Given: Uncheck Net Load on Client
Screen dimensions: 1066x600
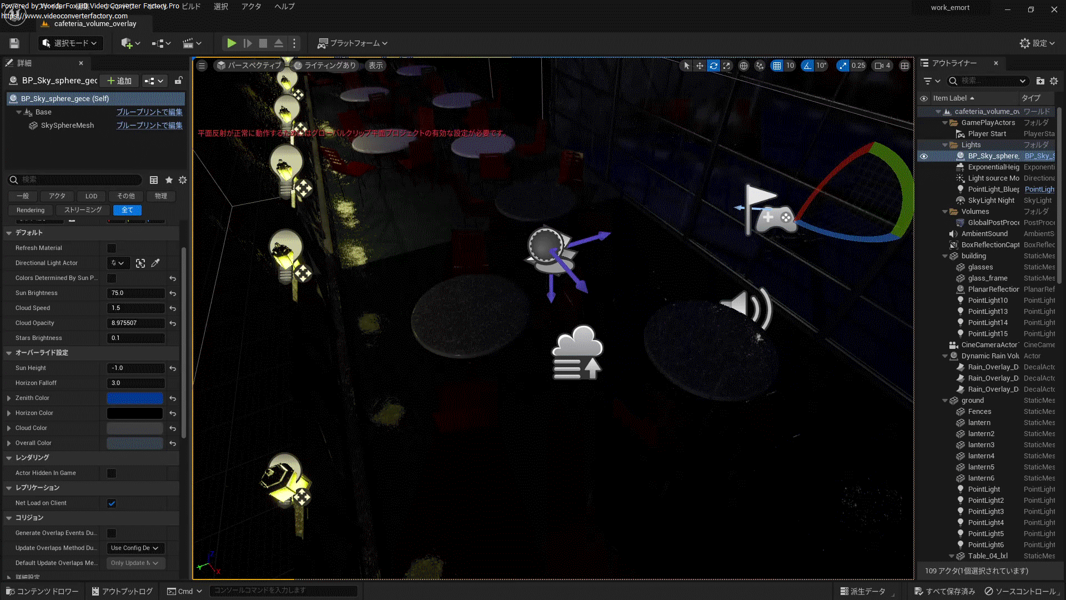Looking at the screenshot, I should pos(112,503).
